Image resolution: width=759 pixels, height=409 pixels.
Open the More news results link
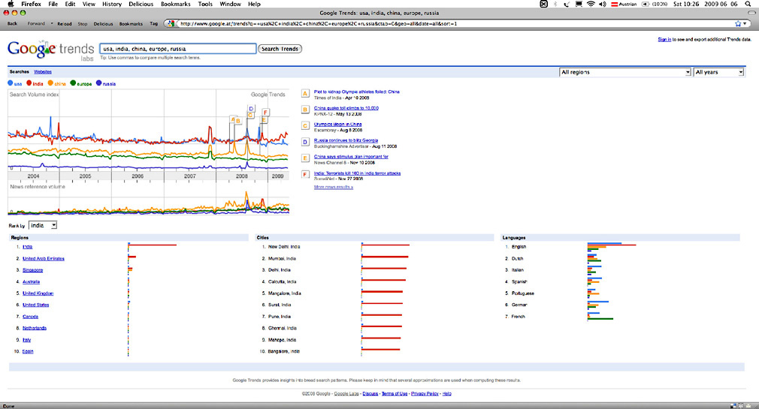pos(333,187)
